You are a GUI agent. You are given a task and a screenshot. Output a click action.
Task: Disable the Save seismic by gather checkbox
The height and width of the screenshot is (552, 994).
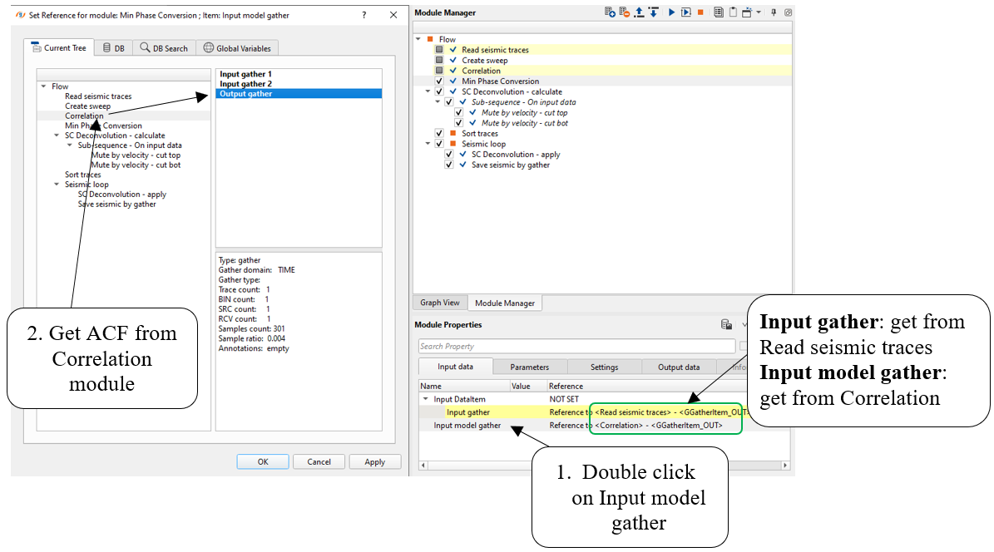pos(449,165)
